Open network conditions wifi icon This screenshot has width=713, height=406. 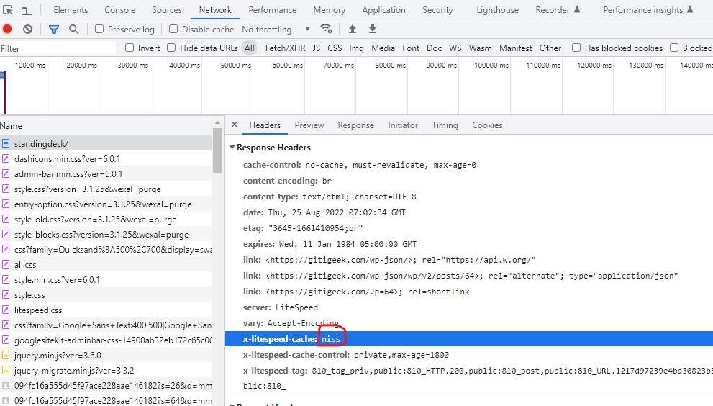327,30
